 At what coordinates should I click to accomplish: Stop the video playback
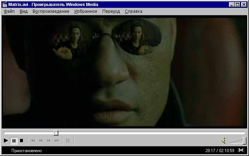pyautogui.click(x=21, y=141)
